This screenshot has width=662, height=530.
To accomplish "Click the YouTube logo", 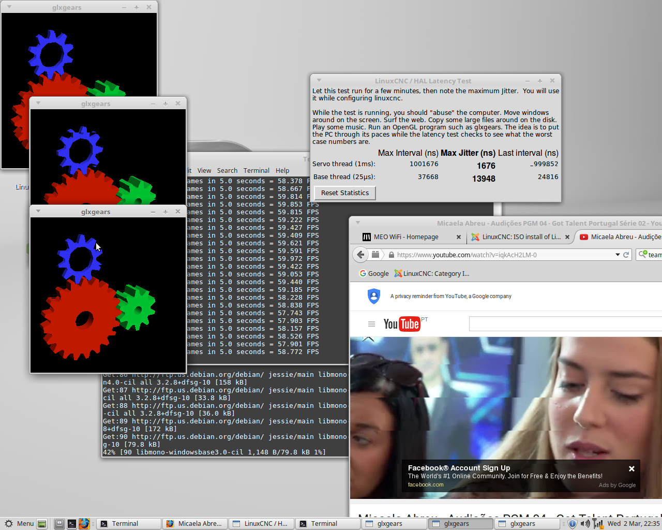I will 402,324.
